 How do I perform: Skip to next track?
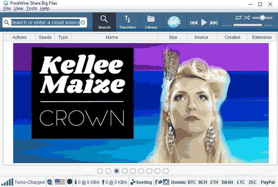(x=214, y=23)
